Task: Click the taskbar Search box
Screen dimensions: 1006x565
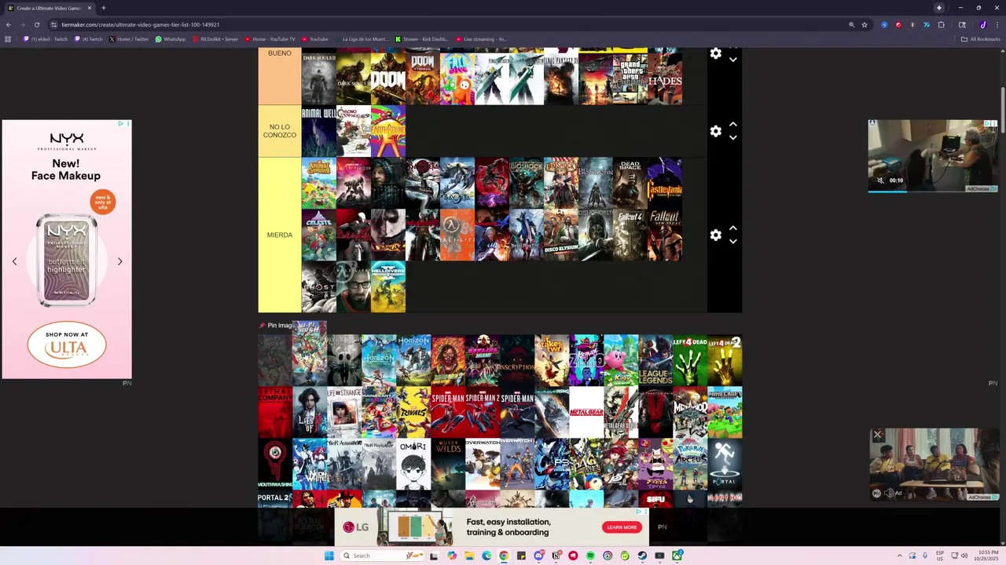Action: pos(383,556)
